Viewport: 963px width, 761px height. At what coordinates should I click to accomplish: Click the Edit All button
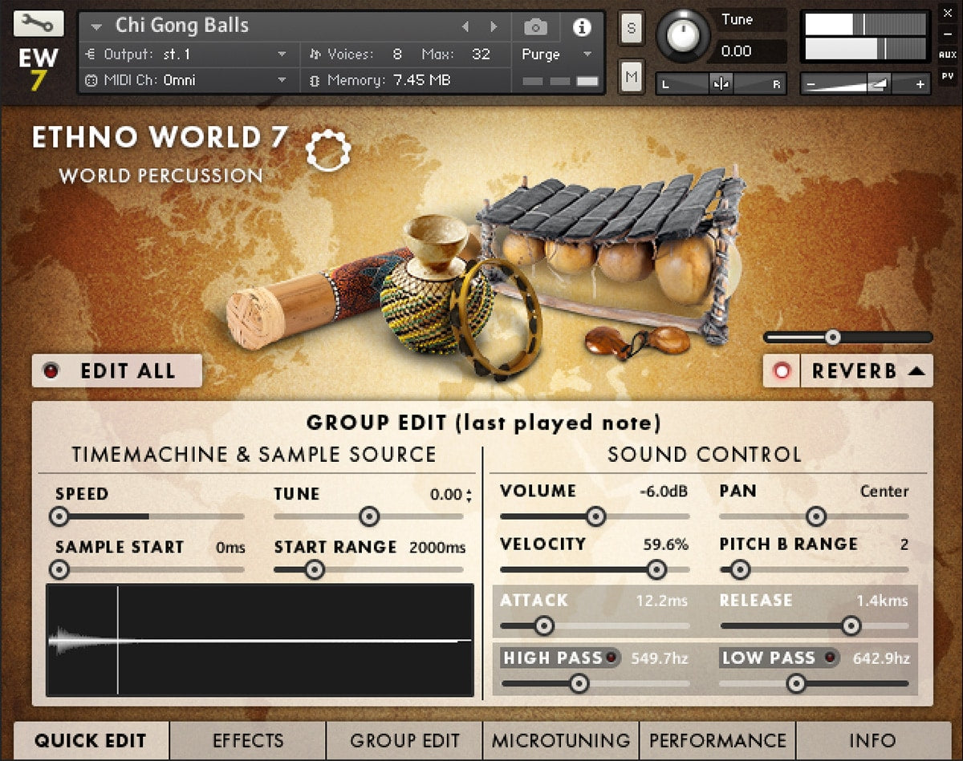(x=117, y=370)
